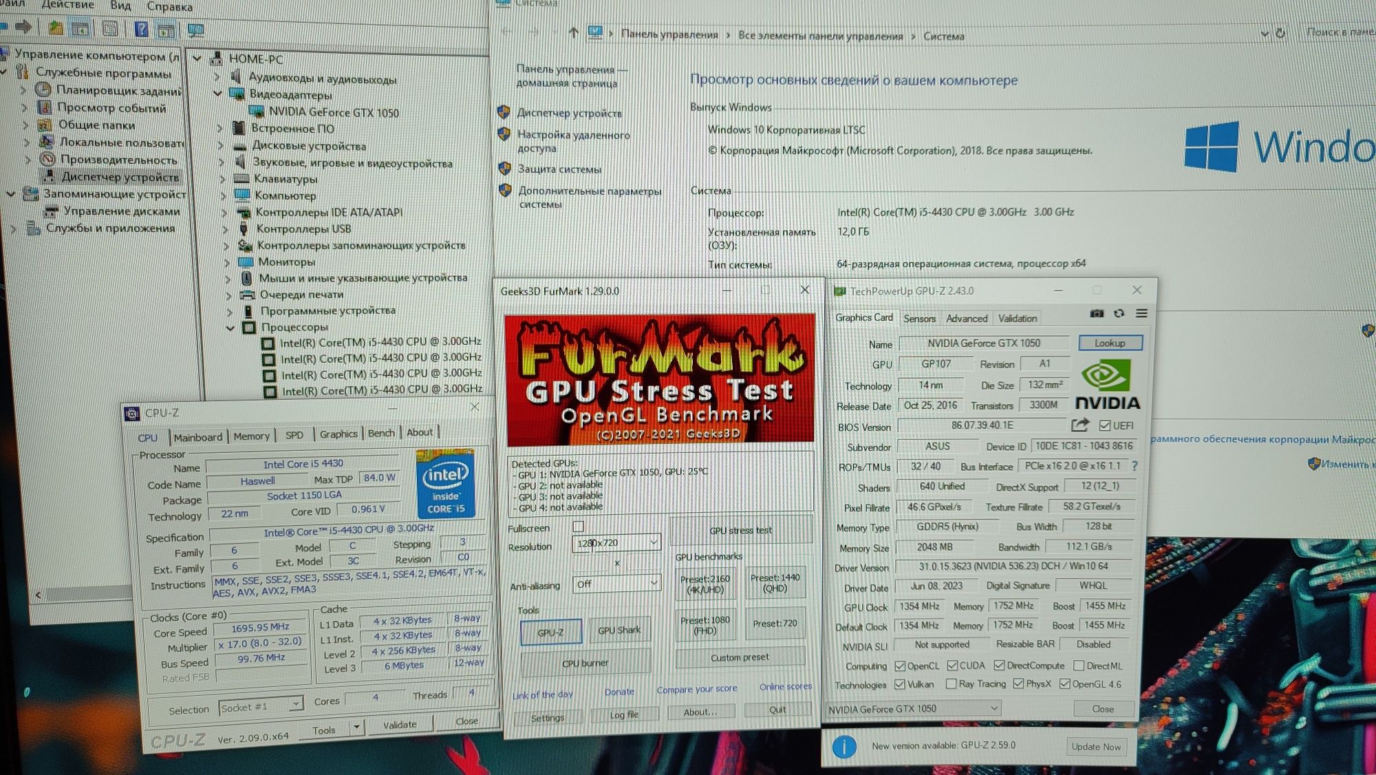Click the info icon in GPU-Z update notification
The image size is (1376, 775).
point(844,746)
